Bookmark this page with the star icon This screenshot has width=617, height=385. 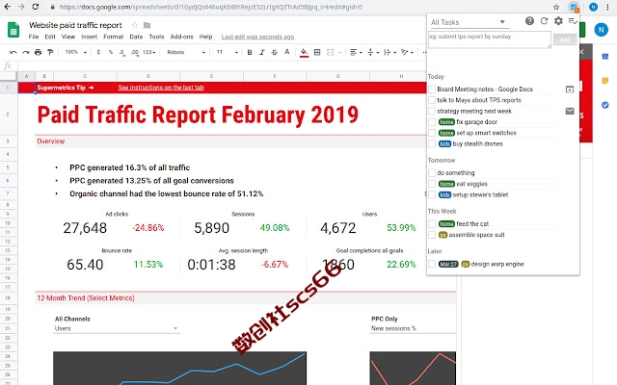coord(556,7)
